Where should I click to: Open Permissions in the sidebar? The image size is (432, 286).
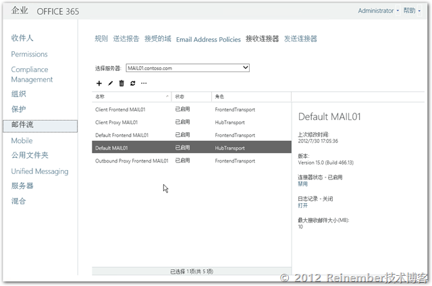point(29,54)
